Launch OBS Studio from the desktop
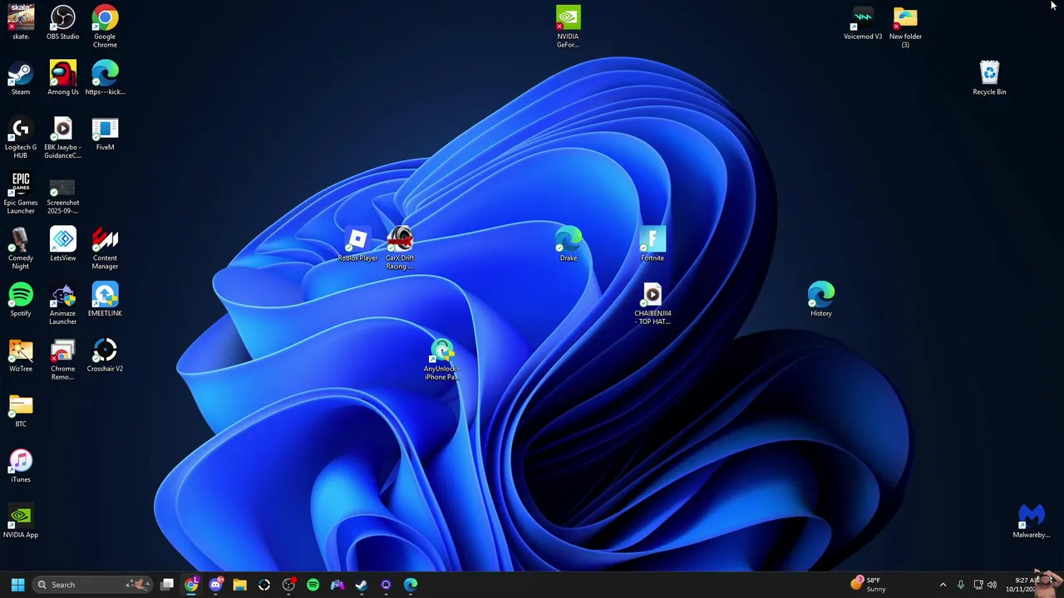The image size is (1064, 598). pos(63,23)
